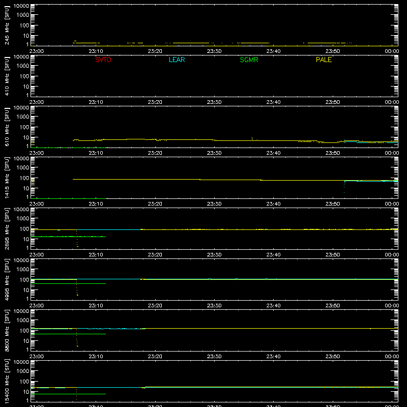Select the '410 MHz [SFU]' axis title
Screen dimensions: 407x407
[7, 76]
